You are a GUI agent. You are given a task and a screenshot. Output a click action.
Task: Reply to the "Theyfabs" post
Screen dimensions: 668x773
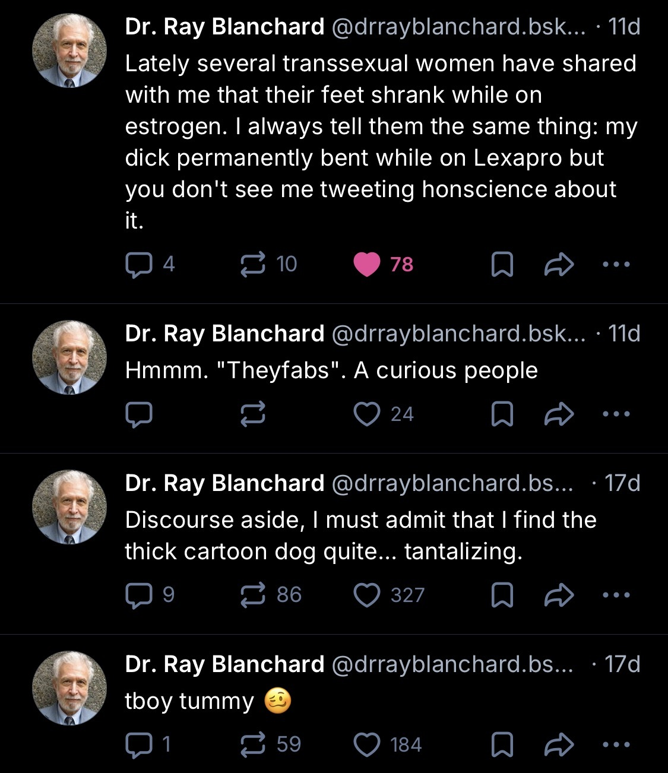(x=138, y=414)
